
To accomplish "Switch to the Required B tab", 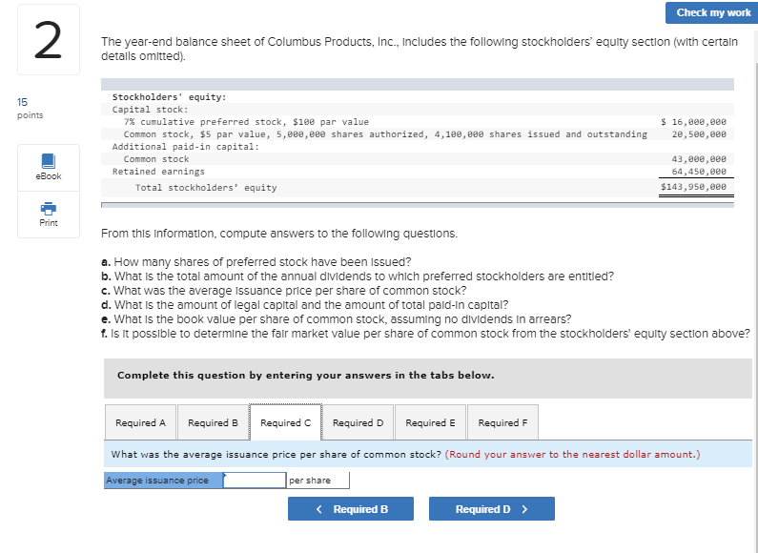I will [x=214, y=422].
